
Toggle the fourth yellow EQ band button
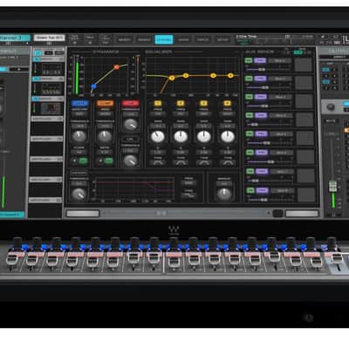pyautogui.click(x=228, y=103)
